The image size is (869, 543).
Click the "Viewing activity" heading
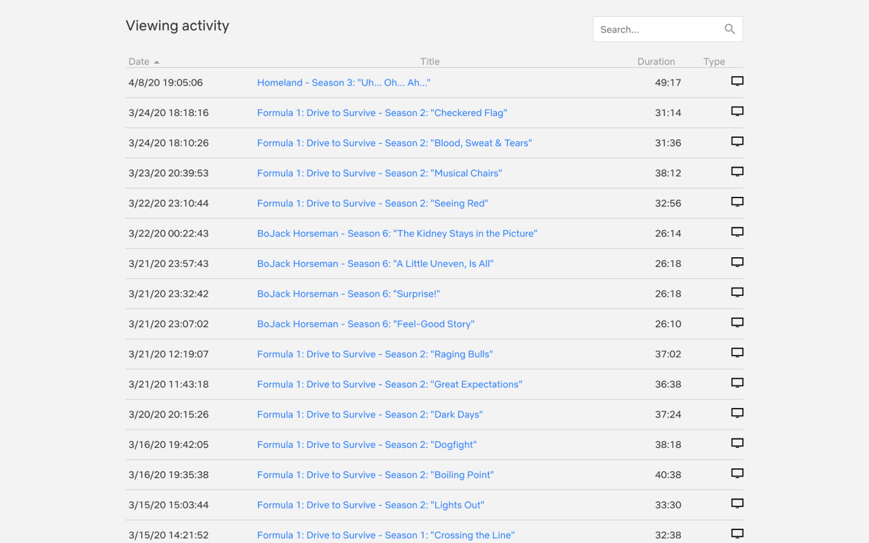(x=177, y=26)
